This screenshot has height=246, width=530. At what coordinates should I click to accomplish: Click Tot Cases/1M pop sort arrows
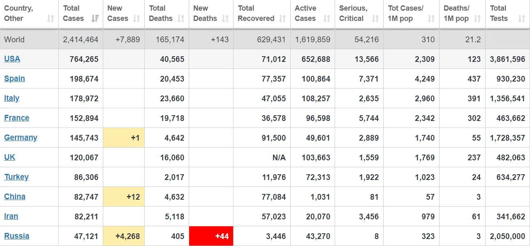coord(431,18)
